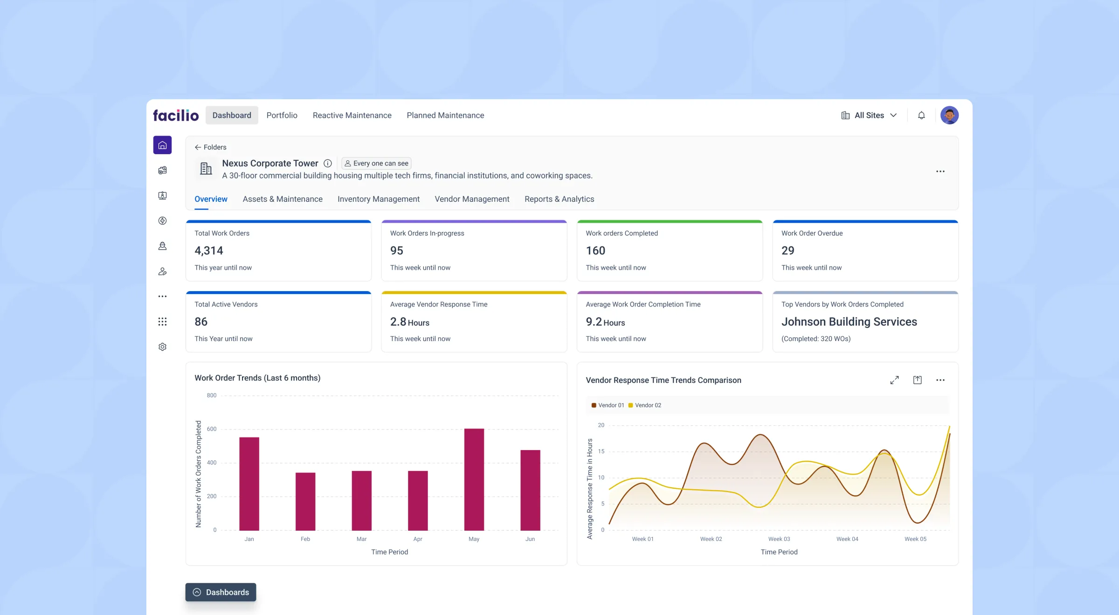This screenshot has height=615, width=1119.
Task: Go back using the Folders link
Action: pyautogui.click(x=210, y=147)
